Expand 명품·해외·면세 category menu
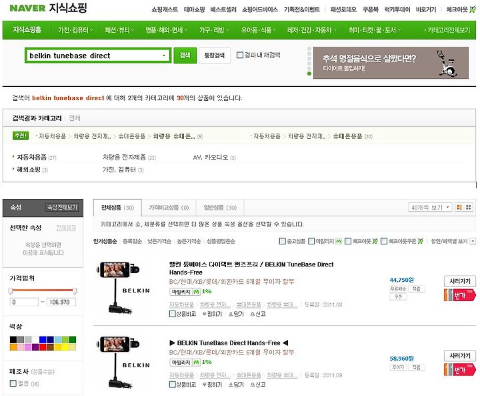This screenshot has height=396, width=480. tap(166, 30)
